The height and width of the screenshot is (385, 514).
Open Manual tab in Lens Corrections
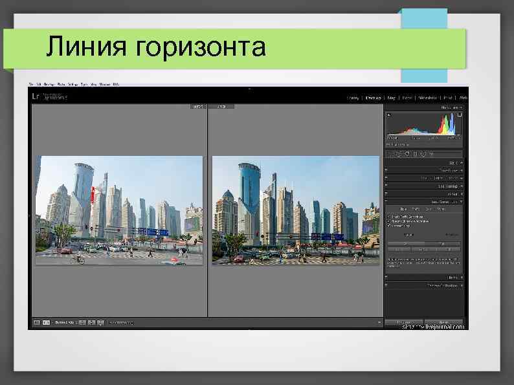441,209
